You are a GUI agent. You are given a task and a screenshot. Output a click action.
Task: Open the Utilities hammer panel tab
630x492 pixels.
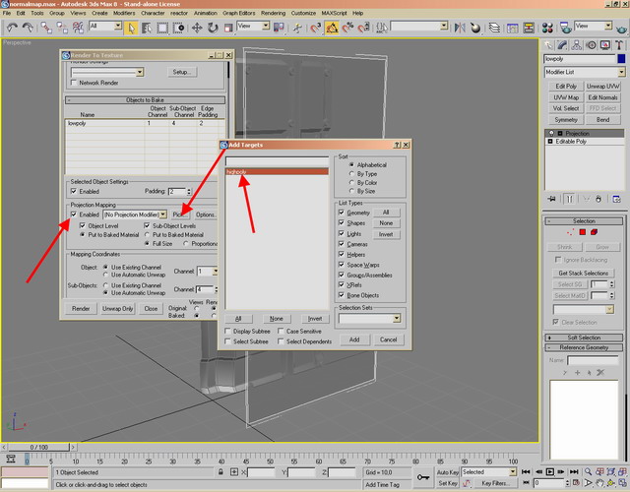click(x=621, y=44)
